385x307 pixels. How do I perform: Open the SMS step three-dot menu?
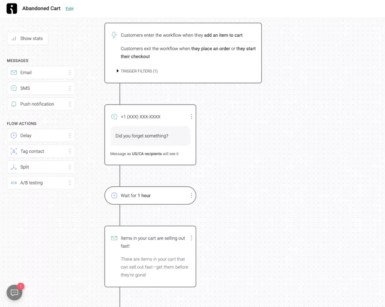point(191,117)
